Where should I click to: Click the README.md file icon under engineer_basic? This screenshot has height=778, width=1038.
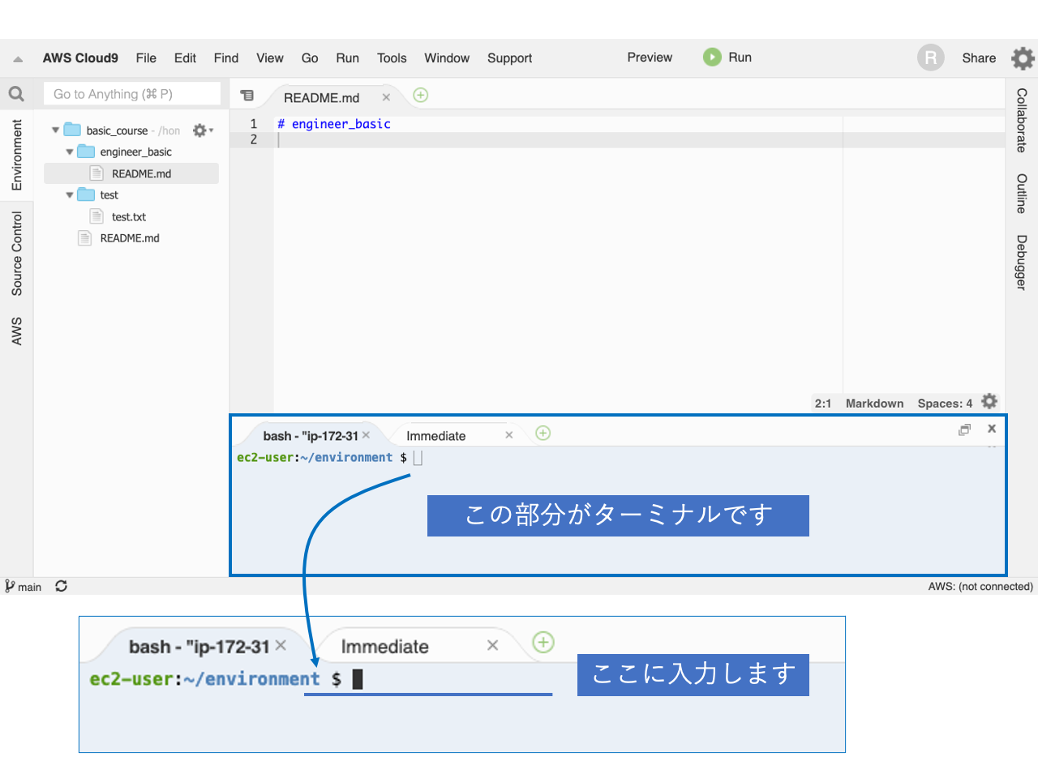(x=97, y=173)
